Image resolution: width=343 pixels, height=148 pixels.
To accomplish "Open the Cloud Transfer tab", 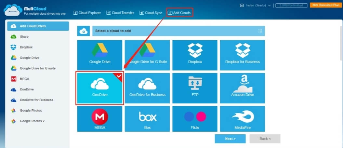I will tap(120, 13).
